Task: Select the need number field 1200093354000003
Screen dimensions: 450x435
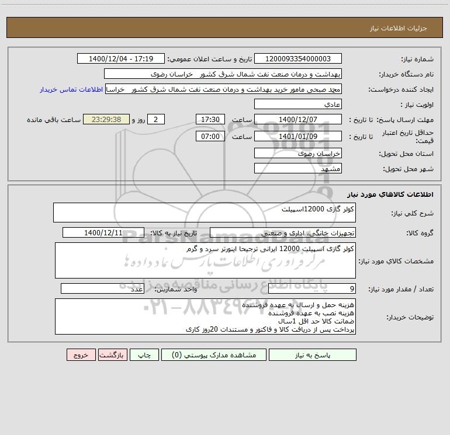Action: click(x=298, y=58)
